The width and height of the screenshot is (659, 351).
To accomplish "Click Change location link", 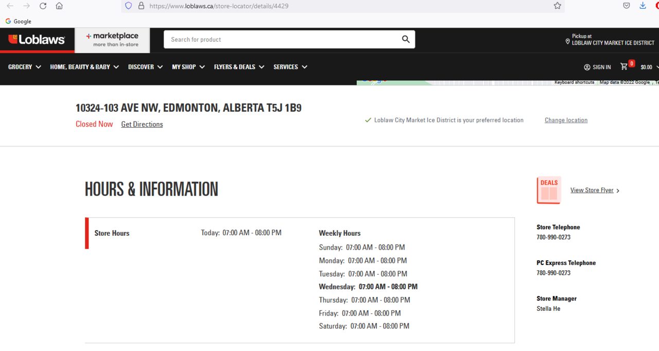I will coord(566,120).
